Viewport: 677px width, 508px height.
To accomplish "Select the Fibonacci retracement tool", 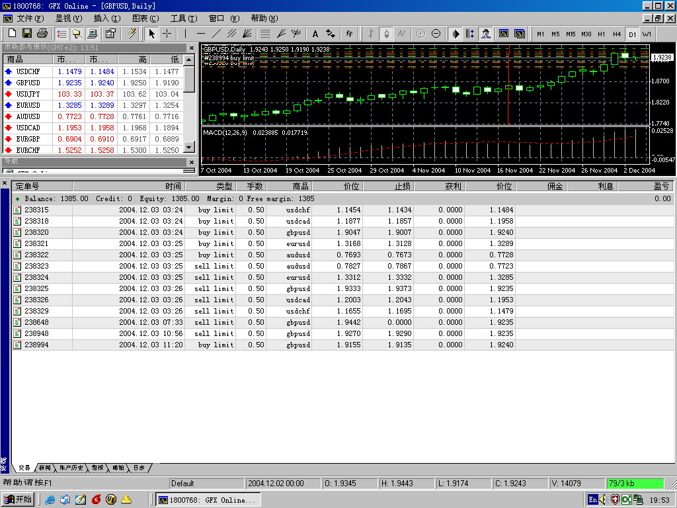I will tap(264, 34).
